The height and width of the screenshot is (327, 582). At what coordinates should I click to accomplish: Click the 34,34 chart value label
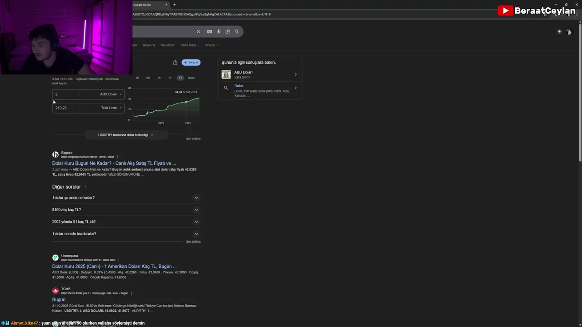pos(178,92)
